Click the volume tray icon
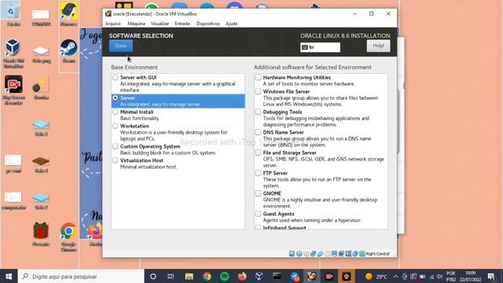The width and height of the screenshot is (503, 283). 439,276
